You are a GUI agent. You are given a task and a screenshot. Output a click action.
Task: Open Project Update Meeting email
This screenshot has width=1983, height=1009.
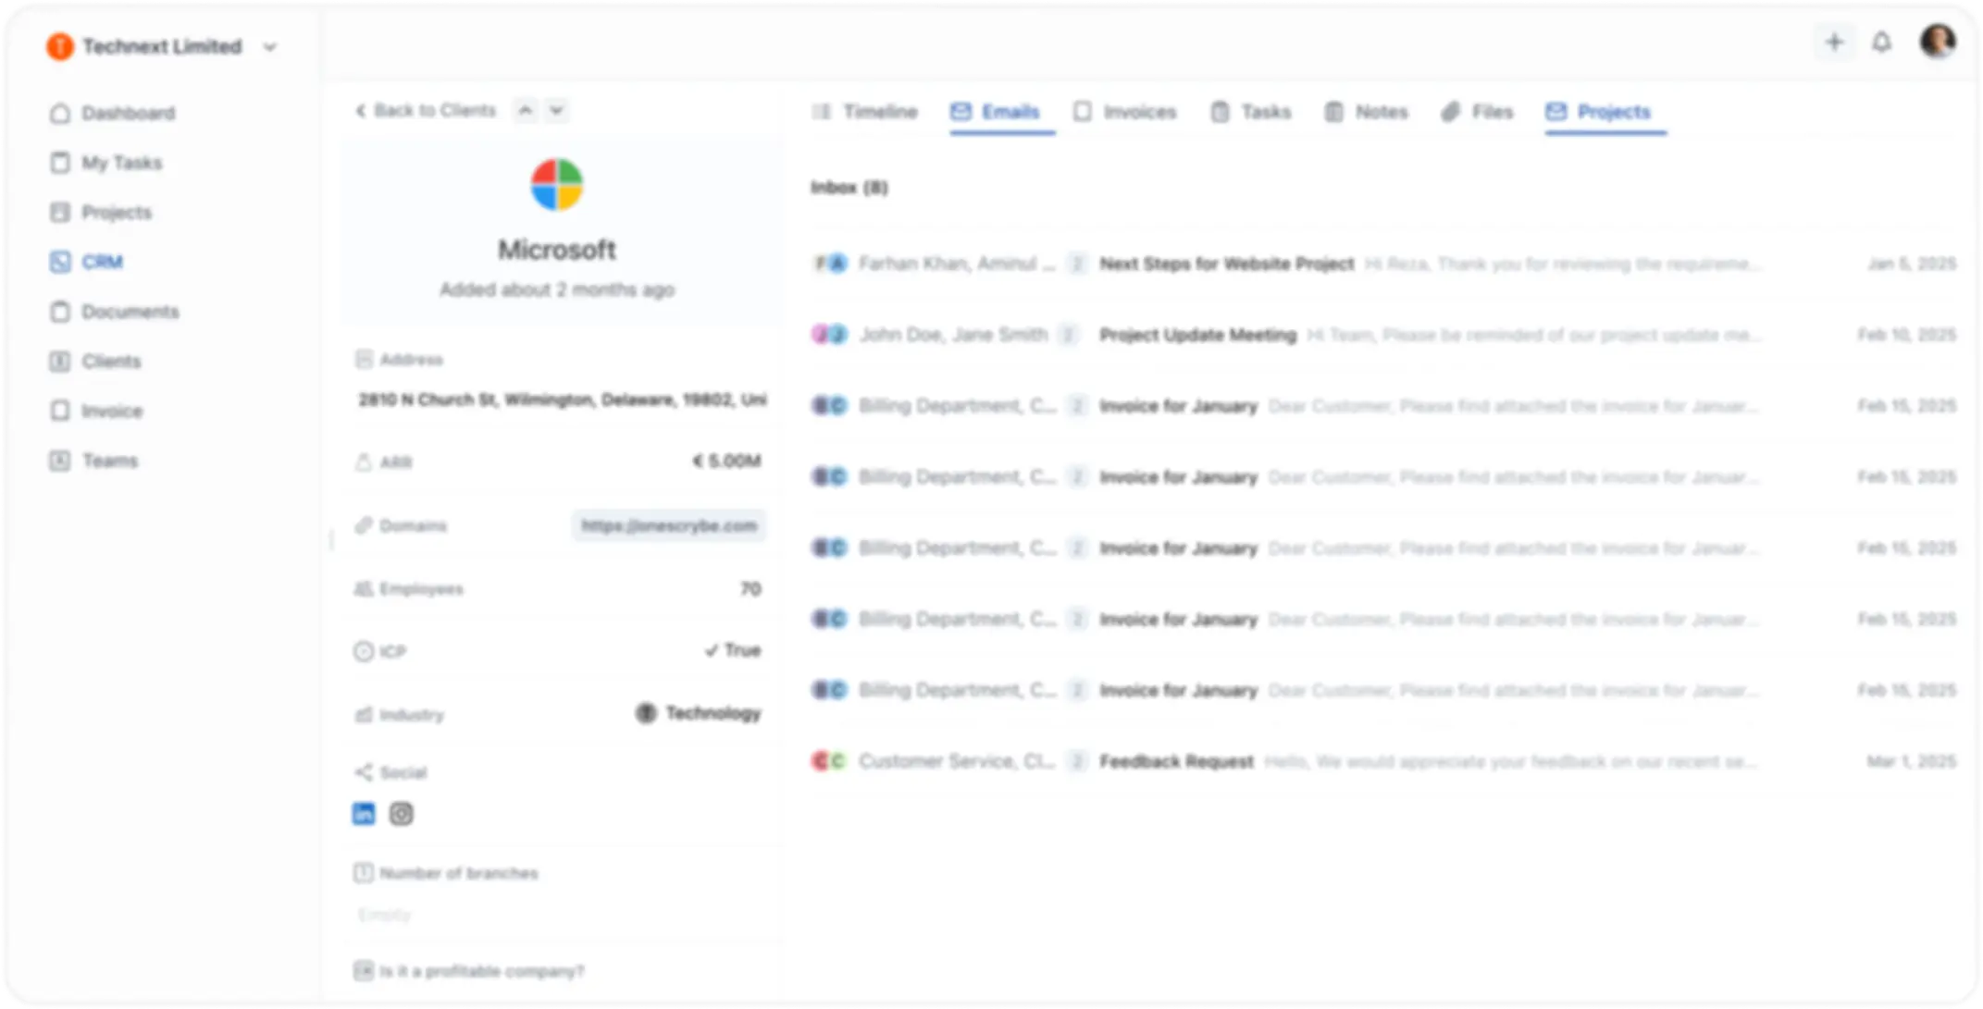point(1197,335)
